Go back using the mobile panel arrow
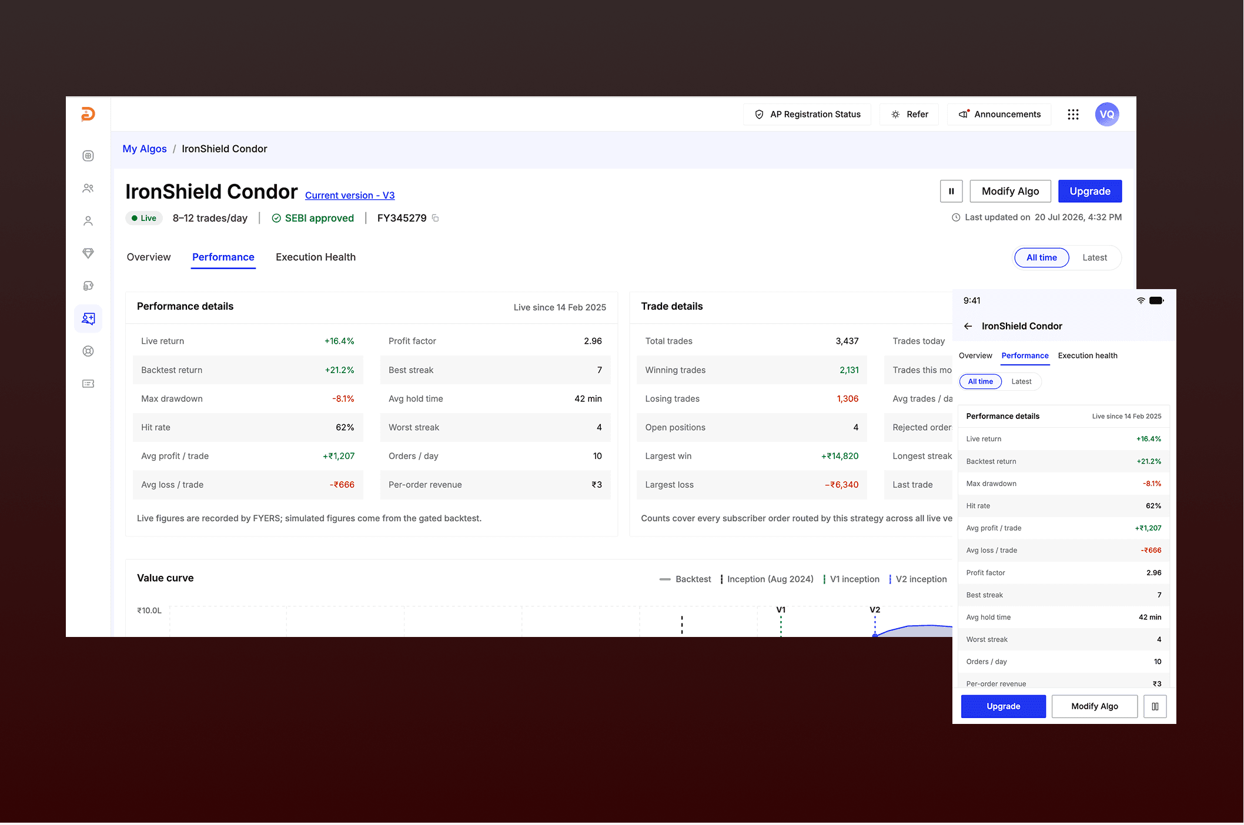The image size is (1244, 825). pyautogui.click(x=968, y=326)
